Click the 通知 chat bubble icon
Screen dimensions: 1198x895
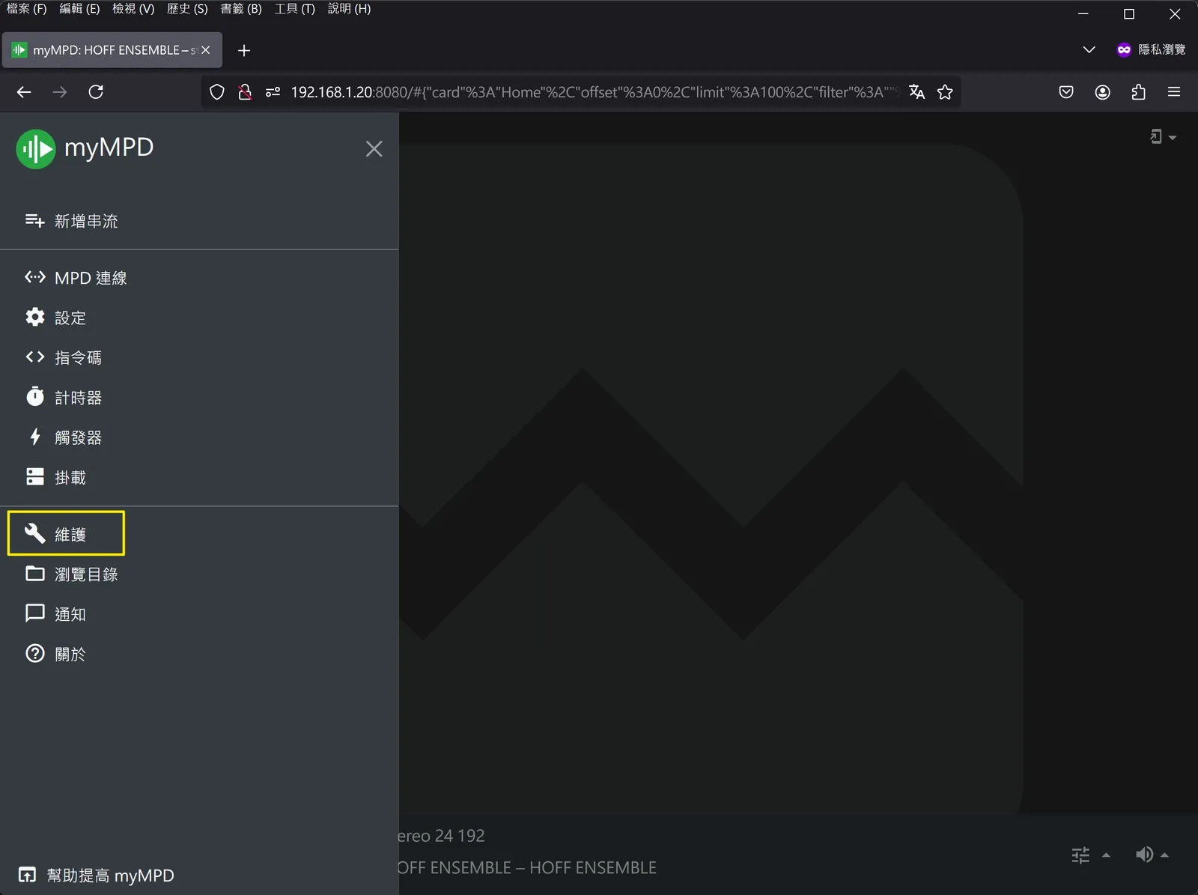pos(35,613)
